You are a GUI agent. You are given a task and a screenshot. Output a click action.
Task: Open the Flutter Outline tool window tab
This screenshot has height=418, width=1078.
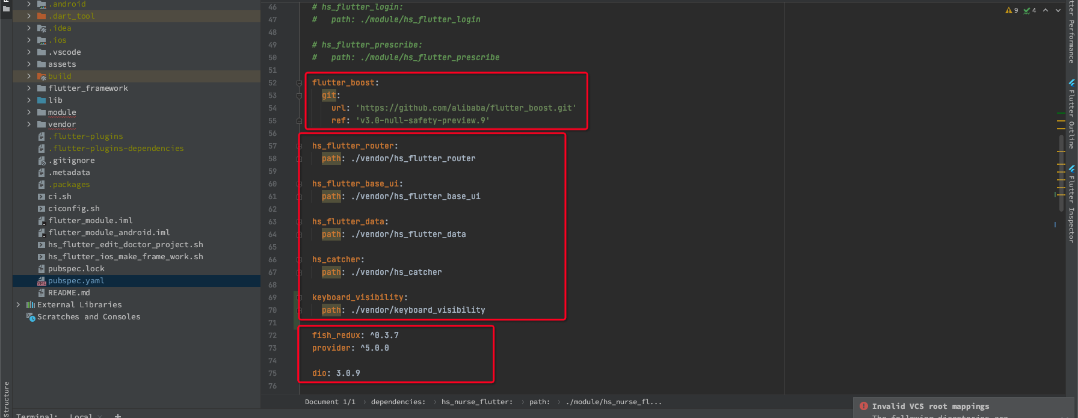point(1071,114)
